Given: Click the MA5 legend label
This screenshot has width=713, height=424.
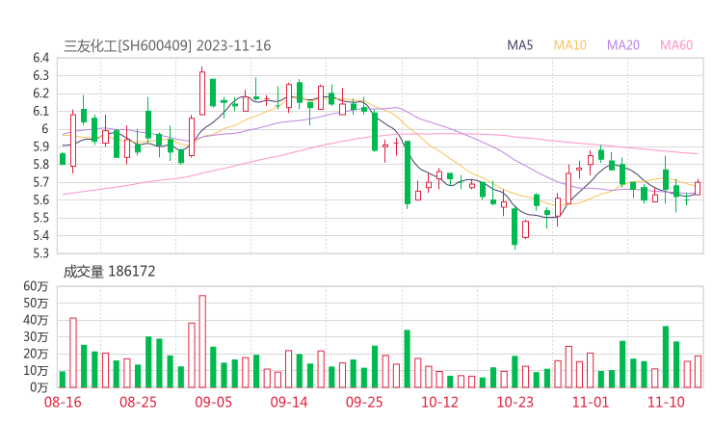Looking at the screenshot, I should click(519, 45).
